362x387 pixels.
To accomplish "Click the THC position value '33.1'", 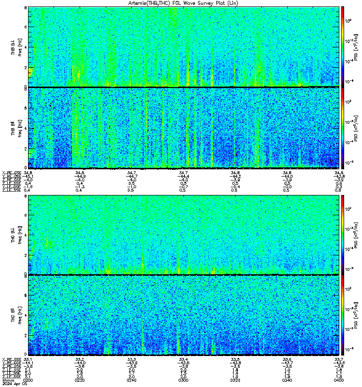I will click(28, 359).
